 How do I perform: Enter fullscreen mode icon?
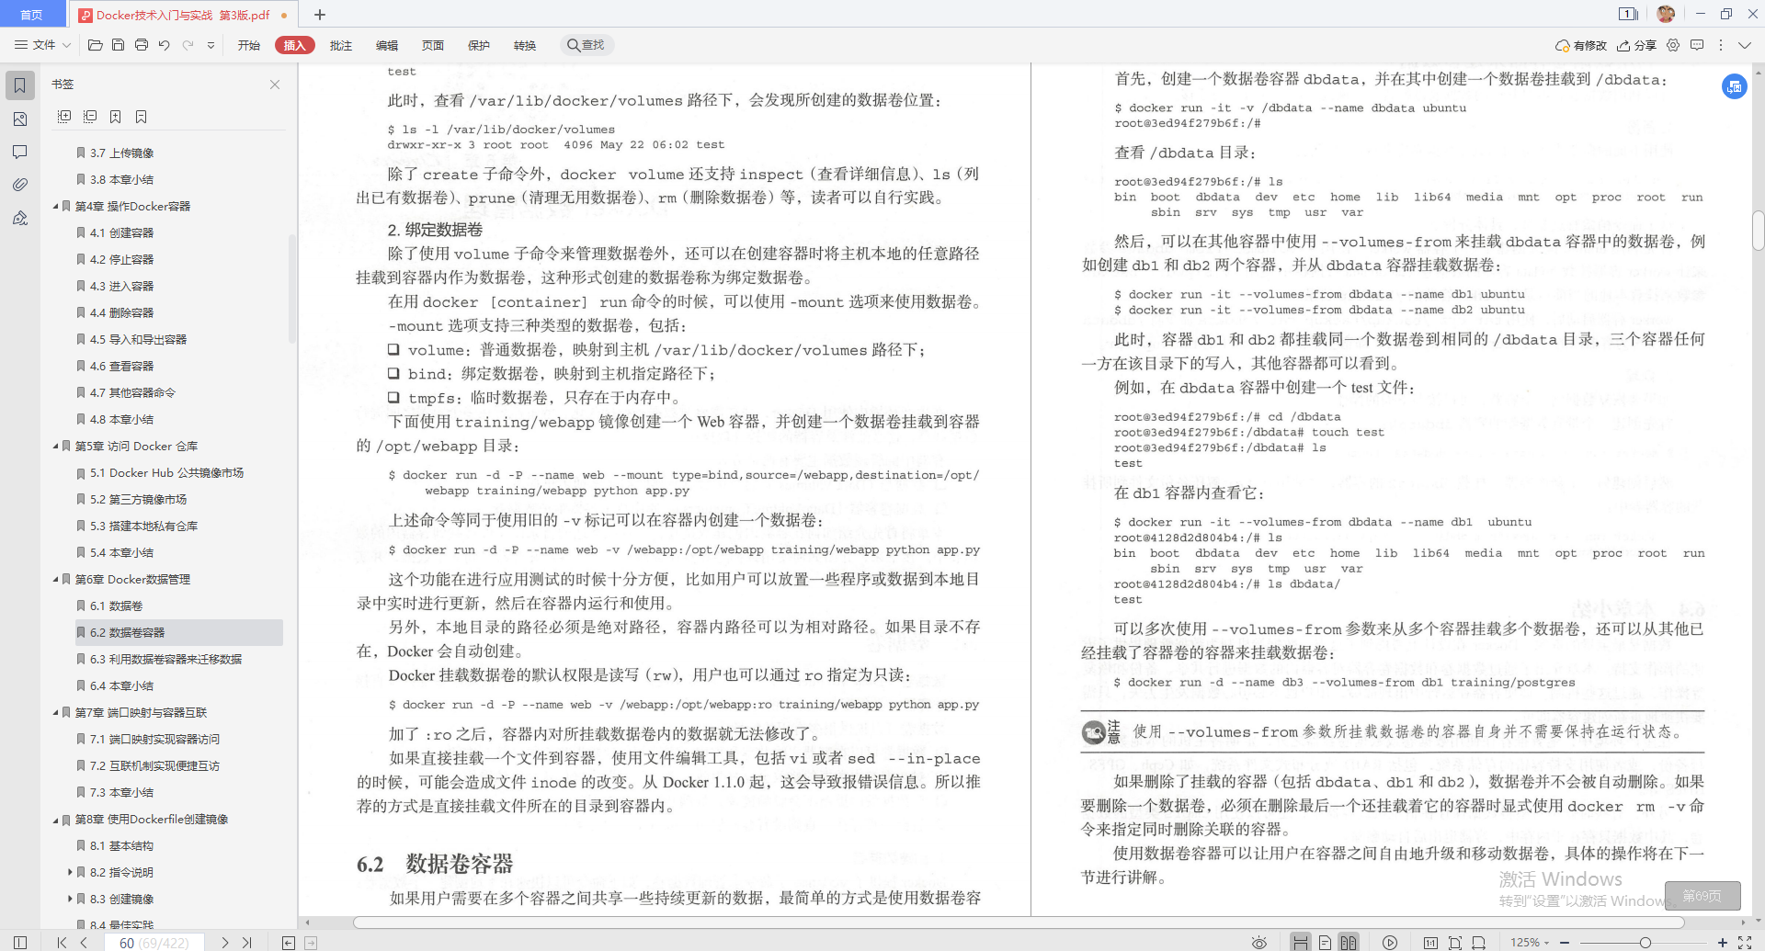[x=1744, y=943]
